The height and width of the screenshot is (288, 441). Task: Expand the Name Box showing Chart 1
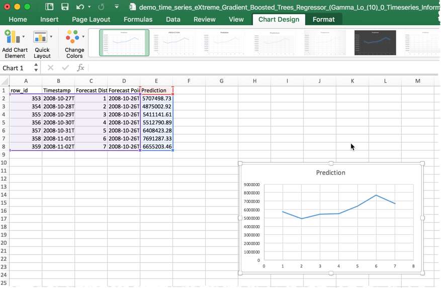tap(35, 68)
